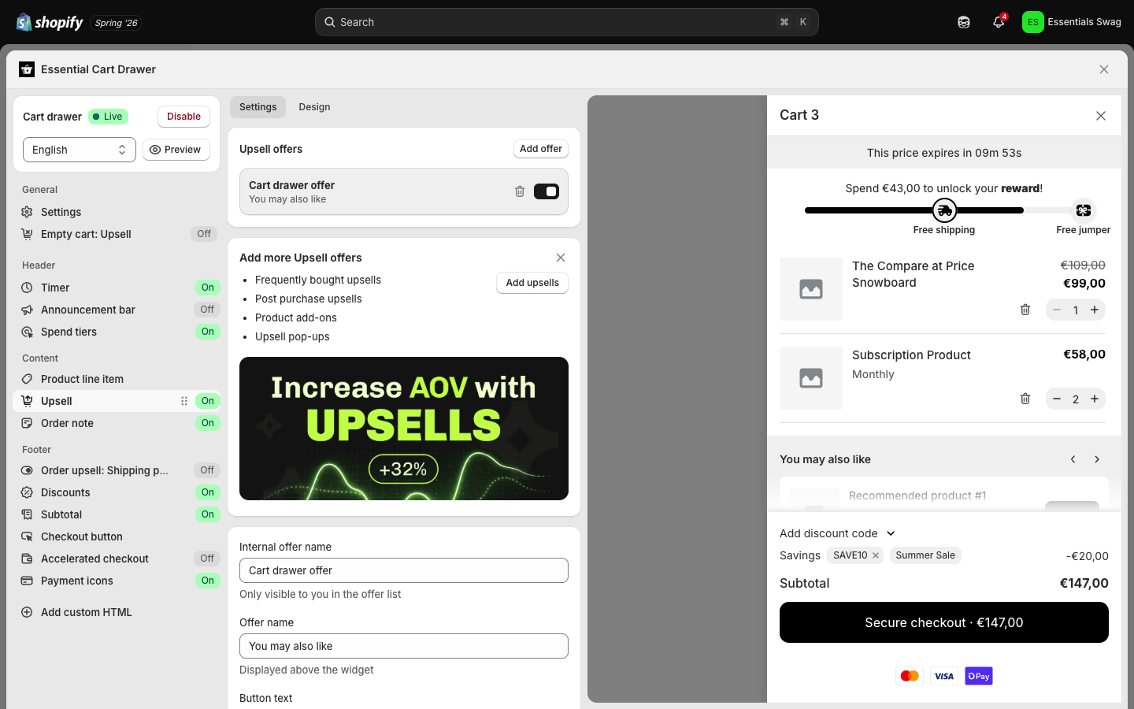Click the Essential Cart Drawer app icon
Image resolution: width=1134 pixels, height=709 pixels.
27,69
